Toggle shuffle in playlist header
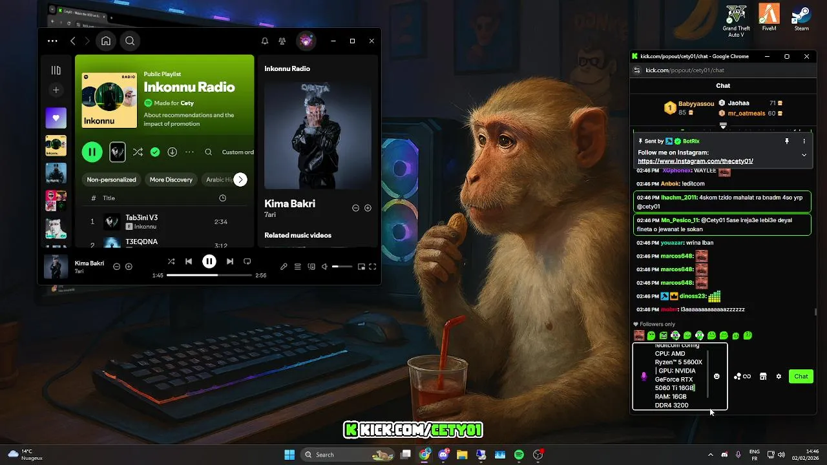Screen dimensions: 827x465 click(x=138, y=152)
